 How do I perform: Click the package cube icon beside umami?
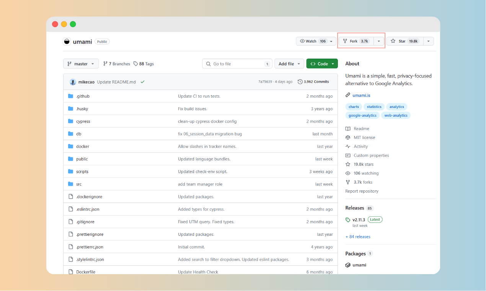(x=348, y=265)
